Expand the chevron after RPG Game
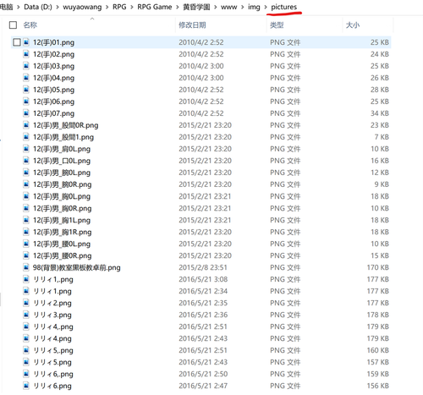Screen dimensions: 423x395 coord(178,7)
